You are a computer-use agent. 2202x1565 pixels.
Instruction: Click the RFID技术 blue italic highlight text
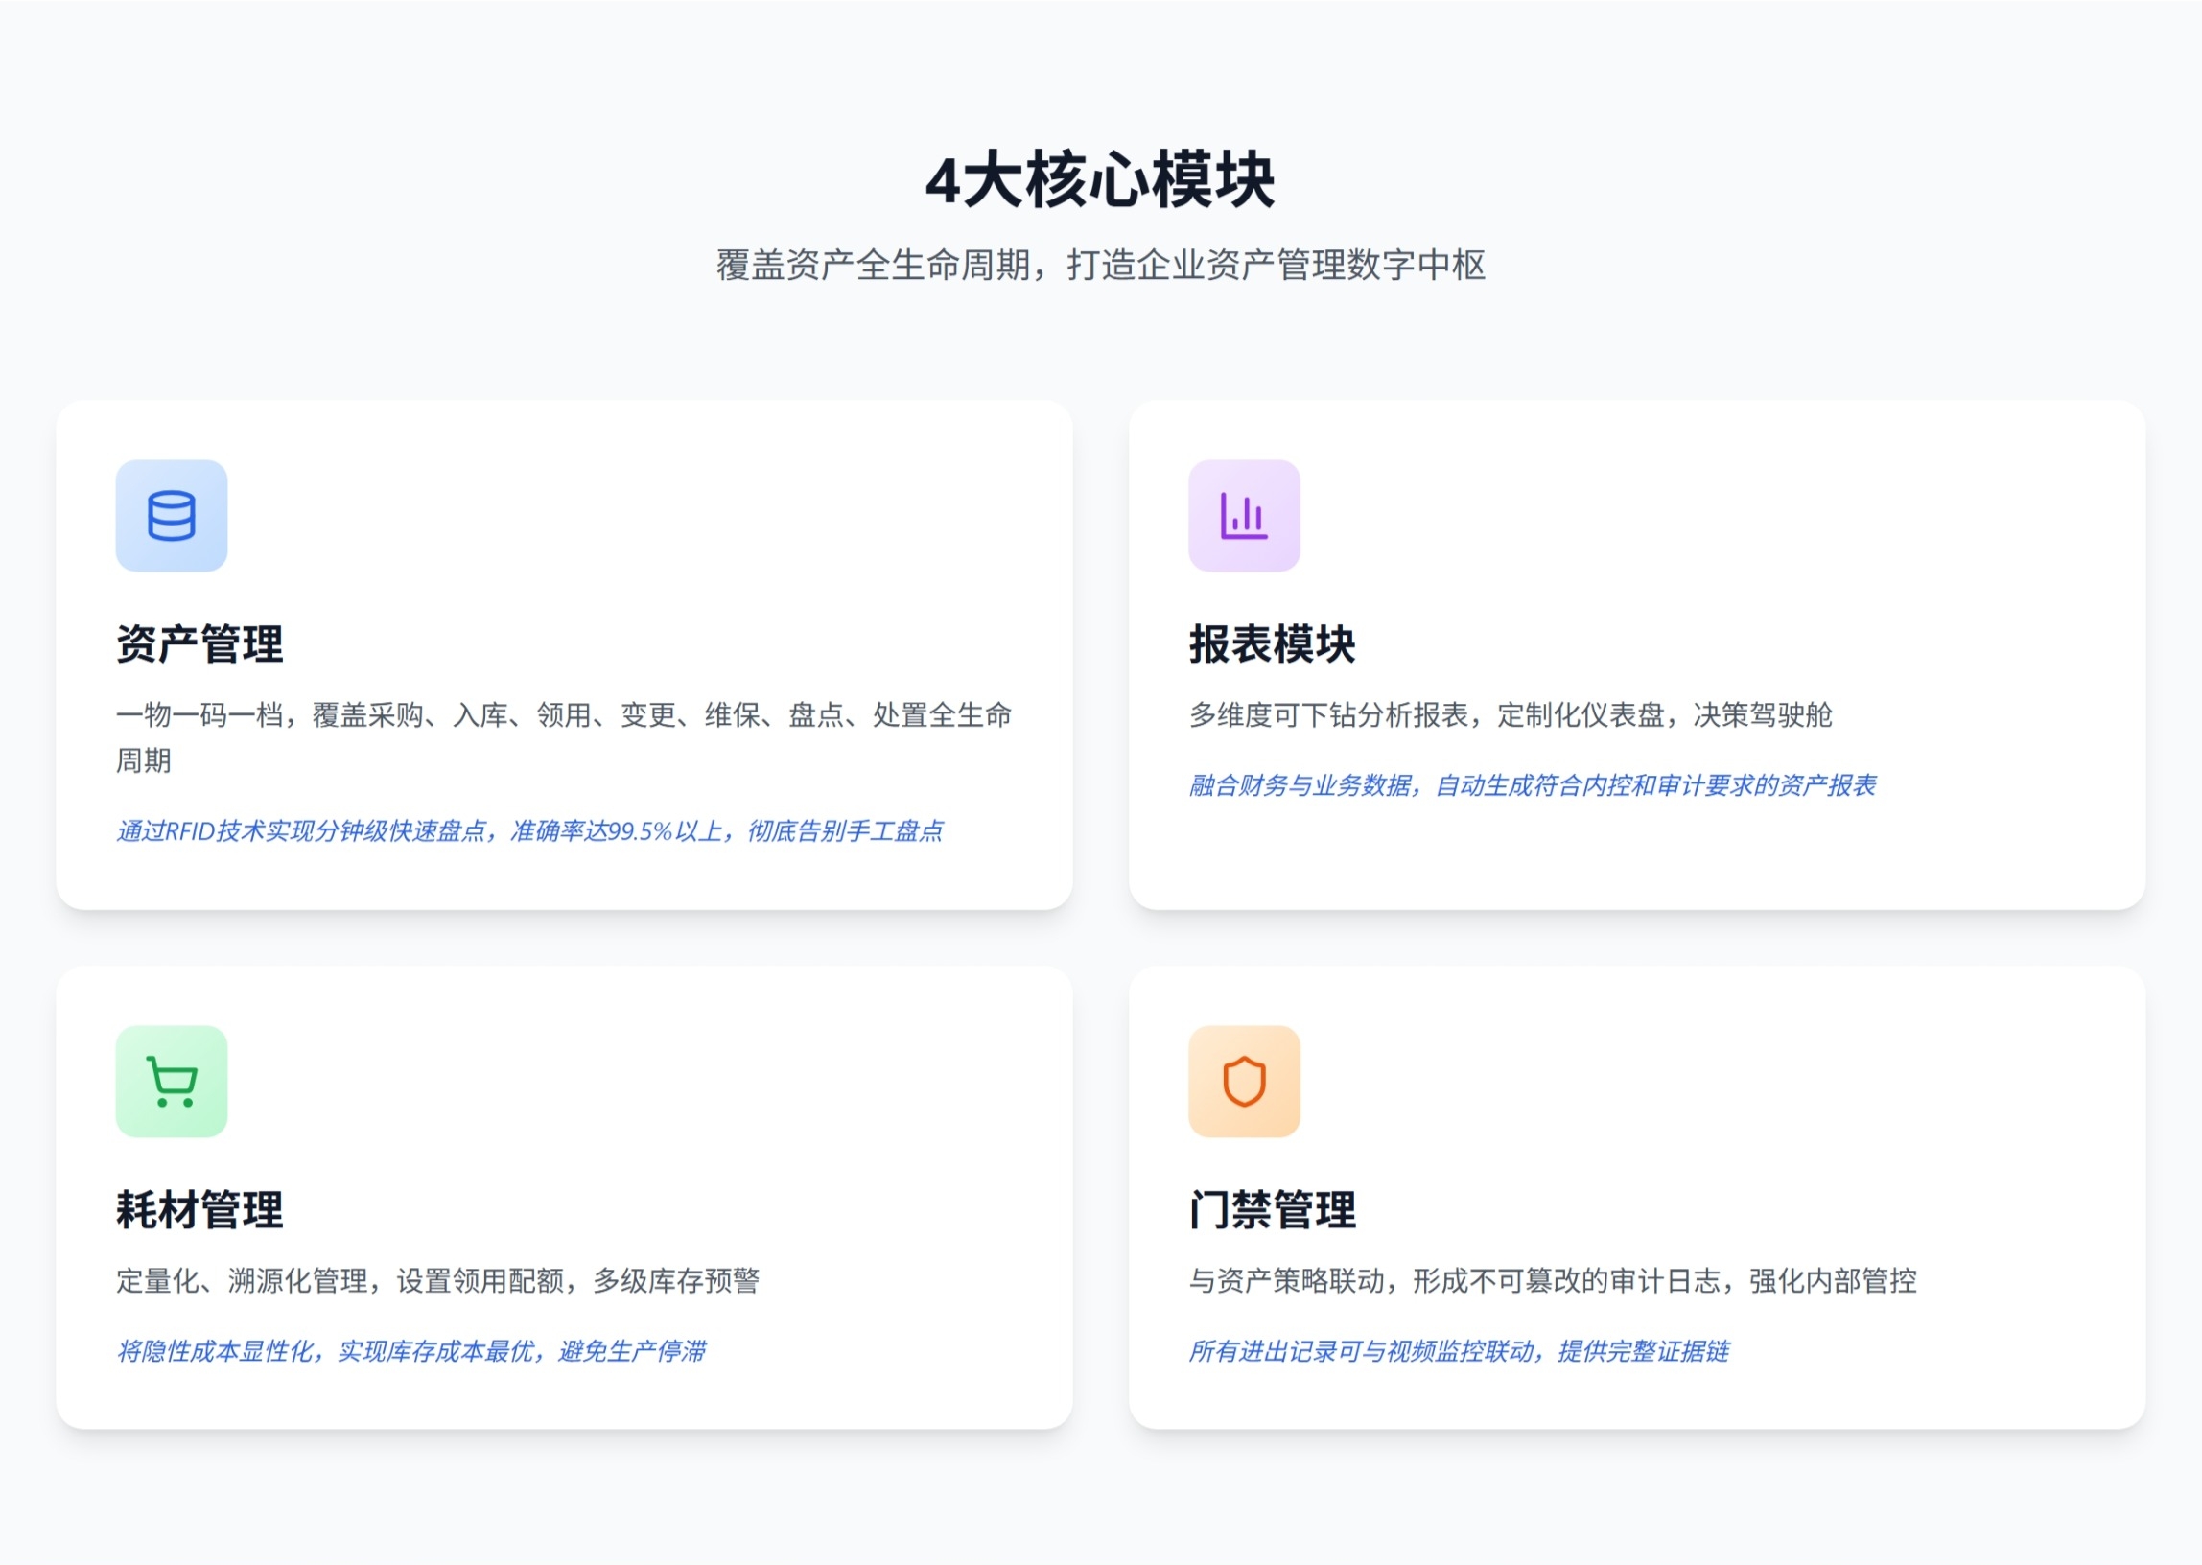click(529, 830)
